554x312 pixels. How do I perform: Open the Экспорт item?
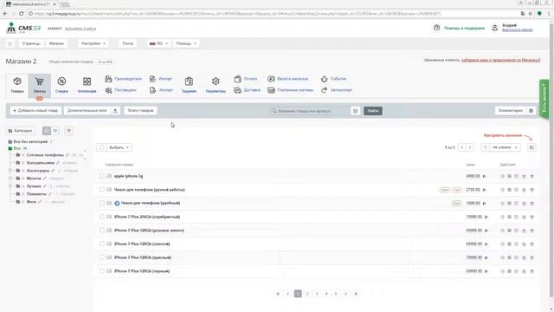coord(161,90)
